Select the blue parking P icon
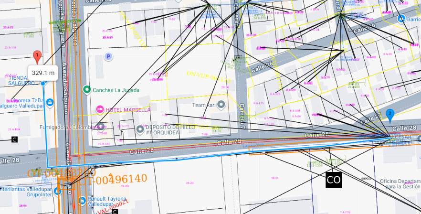Screen dimensions: 421x214 pos(108,57)
